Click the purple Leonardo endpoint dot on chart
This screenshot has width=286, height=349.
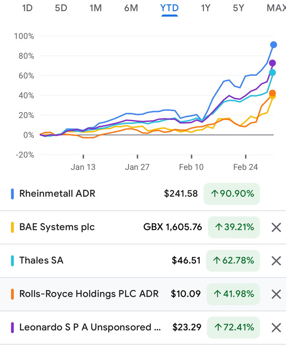[272, 63]
